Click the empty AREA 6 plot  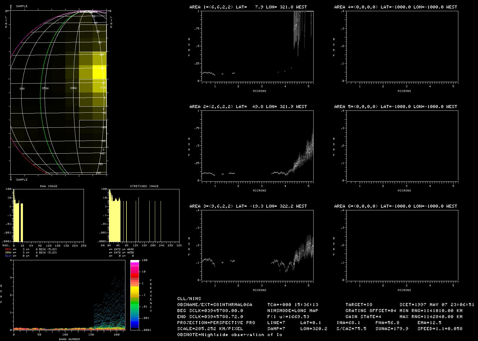[x=402, y=245]
